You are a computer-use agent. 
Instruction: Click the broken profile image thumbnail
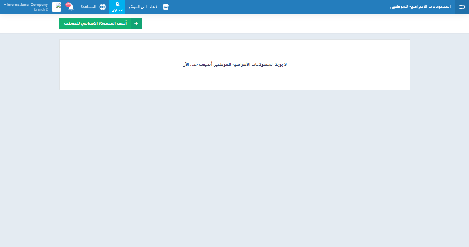[56, 7]
